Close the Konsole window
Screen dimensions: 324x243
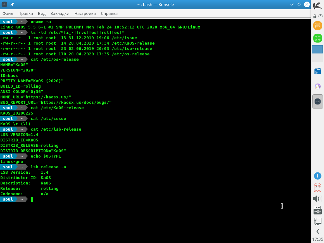coord(307,4)
